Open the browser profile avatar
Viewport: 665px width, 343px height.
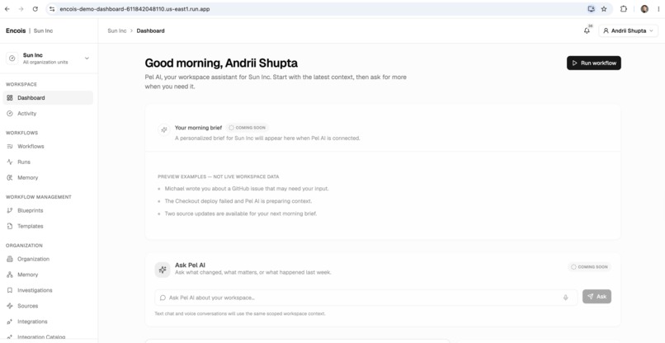tap(644, 9)
